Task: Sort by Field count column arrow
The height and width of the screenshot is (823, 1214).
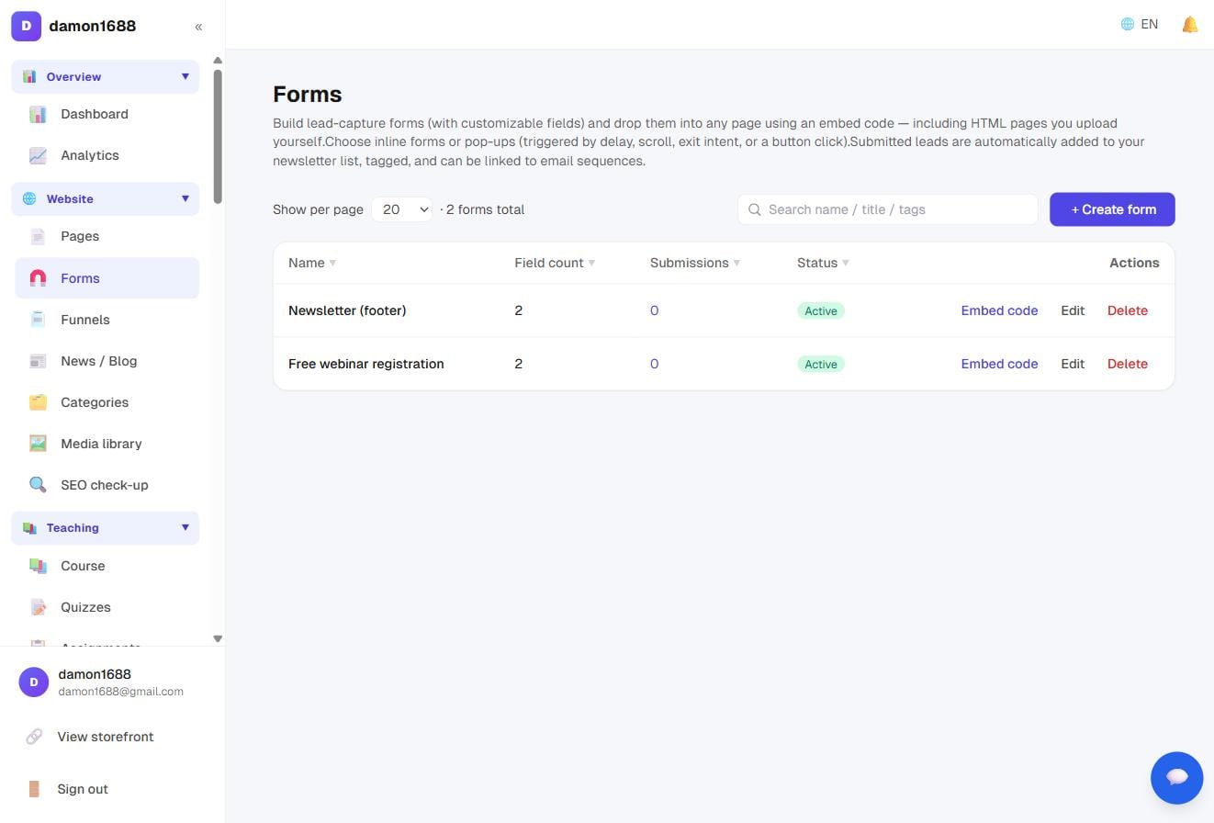Action: point(591,263)
